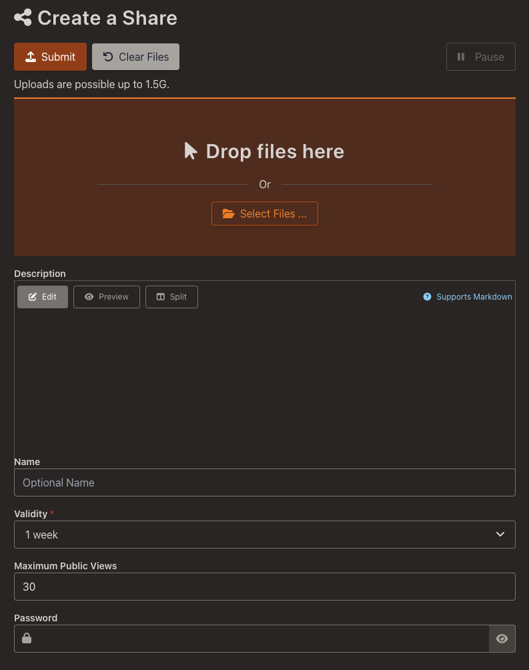Click the lock icon in Password field
The height and width of the screenshot is (670, 529).
27,639
